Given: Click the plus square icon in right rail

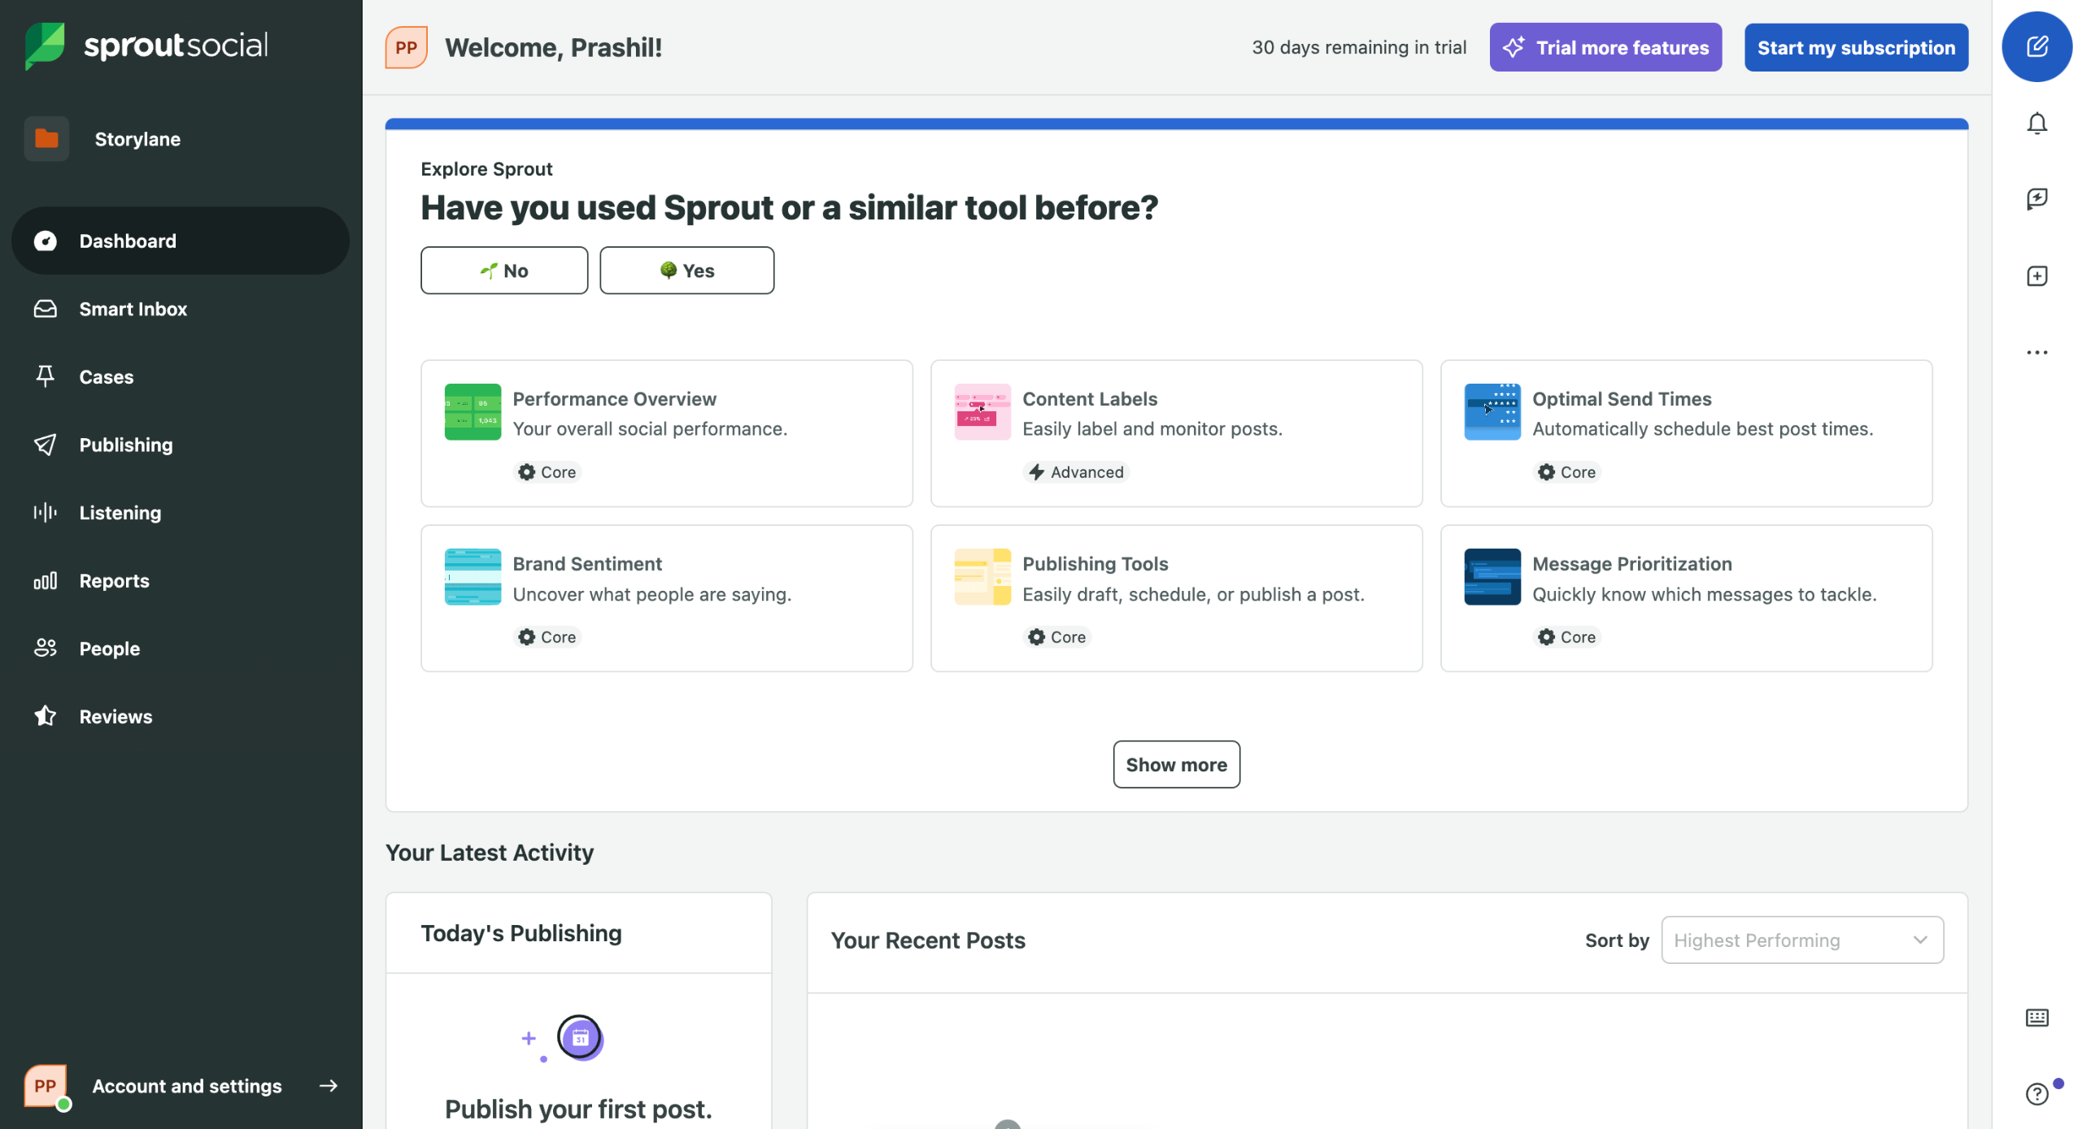Looking at the screenshot, I should [2036, 276].
